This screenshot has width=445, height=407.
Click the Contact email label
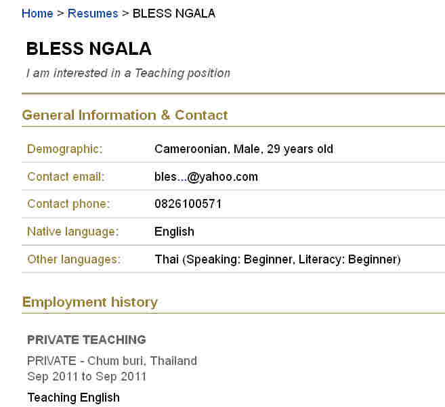[x=66, y=177]
